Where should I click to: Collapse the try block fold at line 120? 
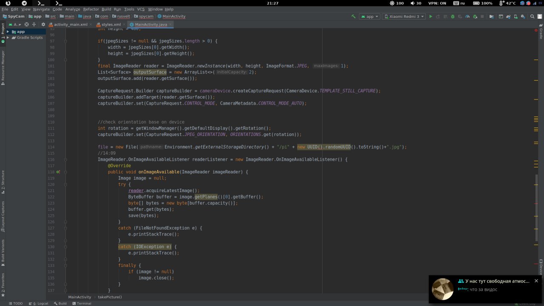coord(65,184)
